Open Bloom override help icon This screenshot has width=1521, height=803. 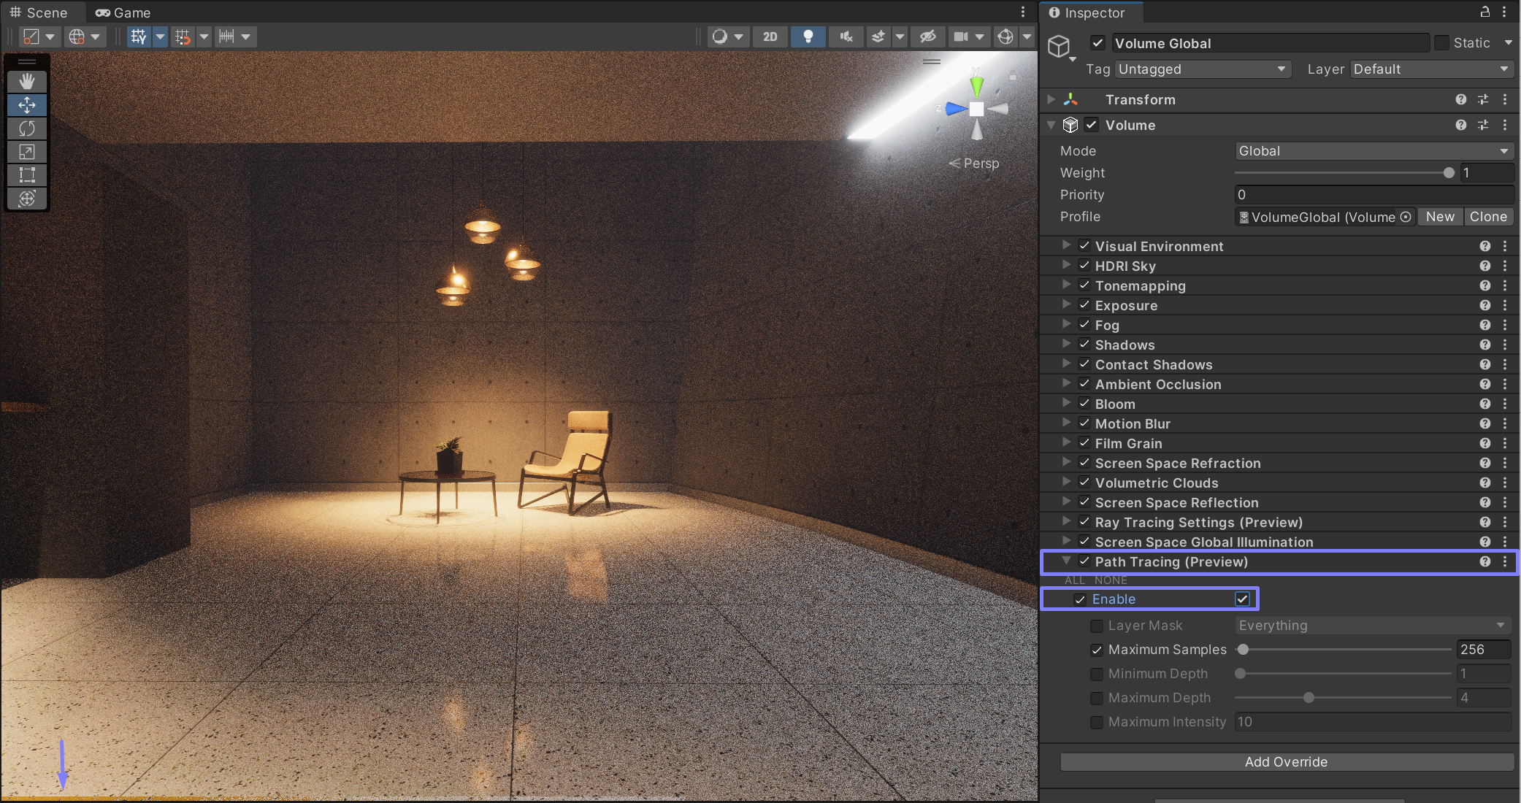tap(1484, 404)
